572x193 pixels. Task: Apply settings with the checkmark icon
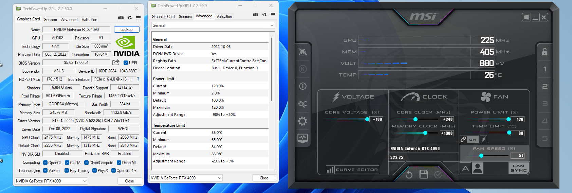coord(438,174)
